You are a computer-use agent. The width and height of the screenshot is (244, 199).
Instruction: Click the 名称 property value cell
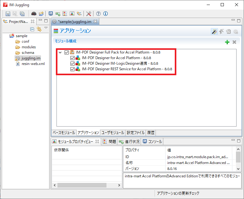pyautogui.click(x=198, y=163)
